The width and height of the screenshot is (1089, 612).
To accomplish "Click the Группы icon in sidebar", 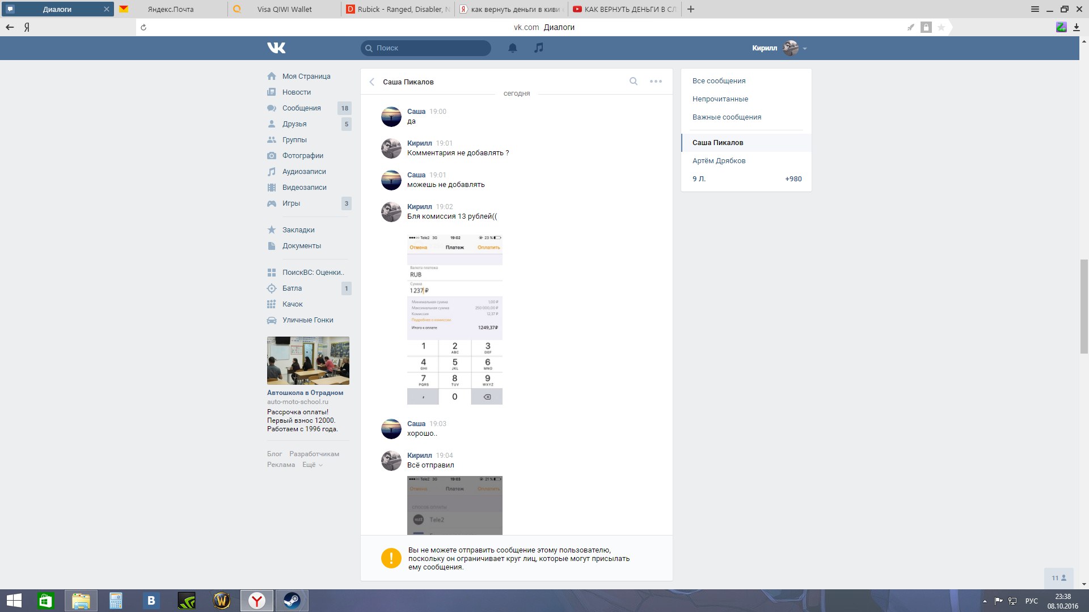I will click(x=272, y=139).
